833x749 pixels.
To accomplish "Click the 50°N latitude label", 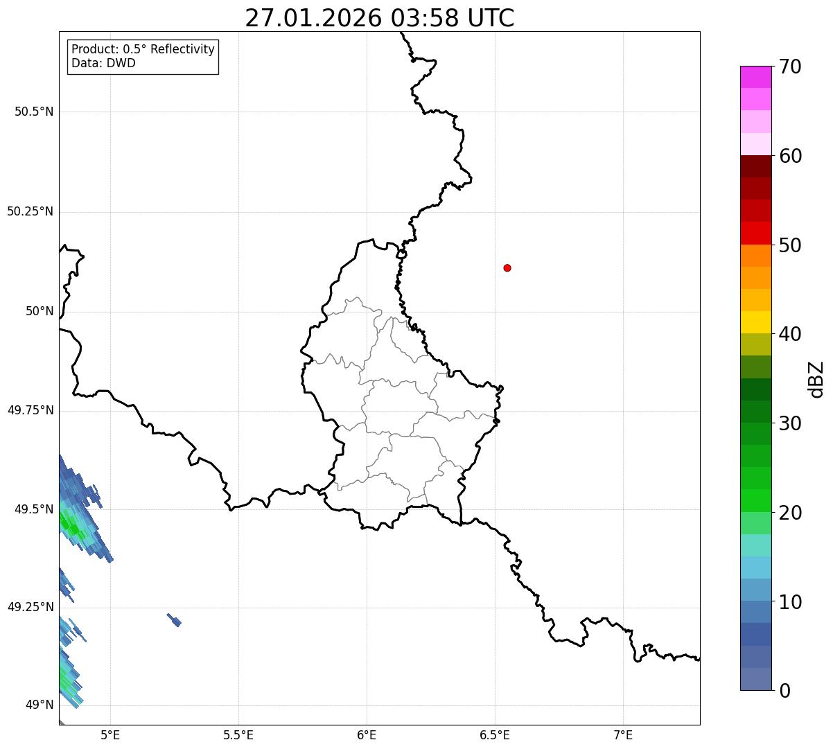I will tap(40, 312).
